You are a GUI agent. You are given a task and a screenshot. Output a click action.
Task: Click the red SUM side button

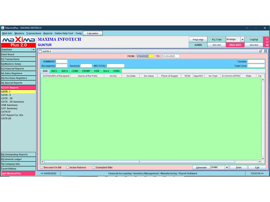click(x=267, y=42)
